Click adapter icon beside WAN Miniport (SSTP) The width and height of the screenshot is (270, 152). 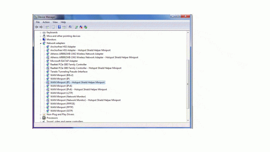[x=48, y=111]
